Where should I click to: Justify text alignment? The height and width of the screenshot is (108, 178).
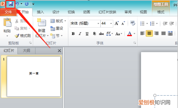(x=163, y=34)
